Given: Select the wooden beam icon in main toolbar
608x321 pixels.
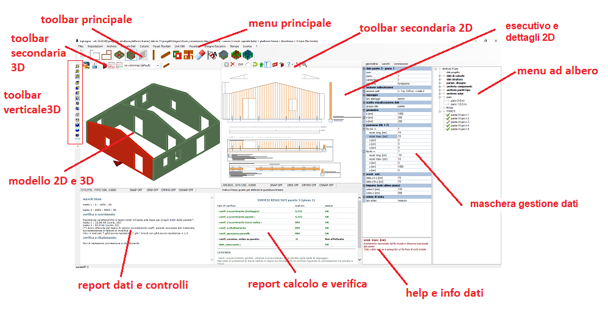Looking at the screenshot, I should point(167,55).
